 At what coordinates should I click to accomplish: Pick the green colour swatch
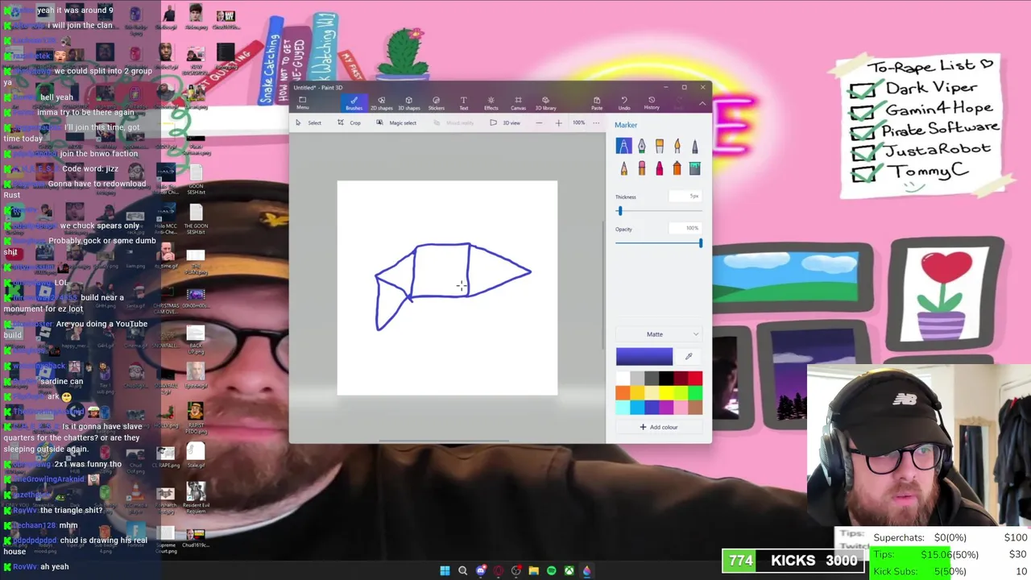pyautogui.click(x=695, y=393)
